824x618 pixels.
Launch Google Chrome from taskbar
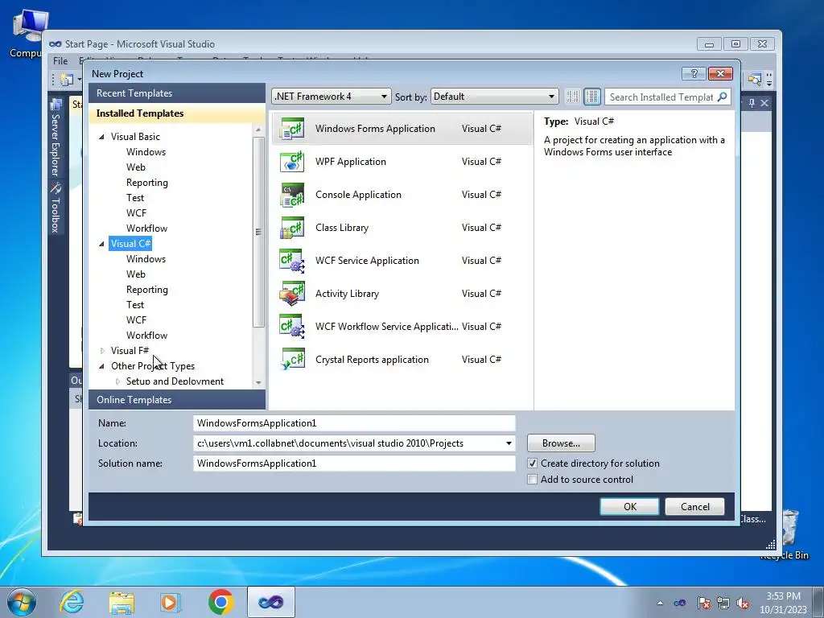tap(220, 602)
